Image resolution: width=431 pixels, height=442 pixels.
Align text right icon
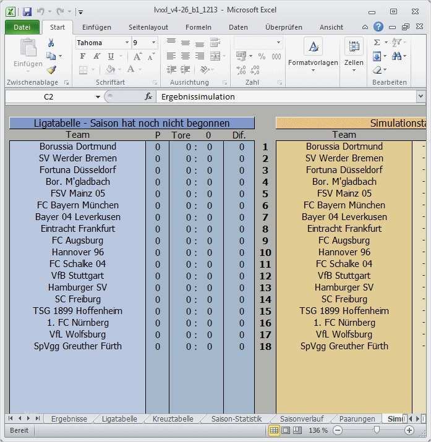(x=200, y=56)
